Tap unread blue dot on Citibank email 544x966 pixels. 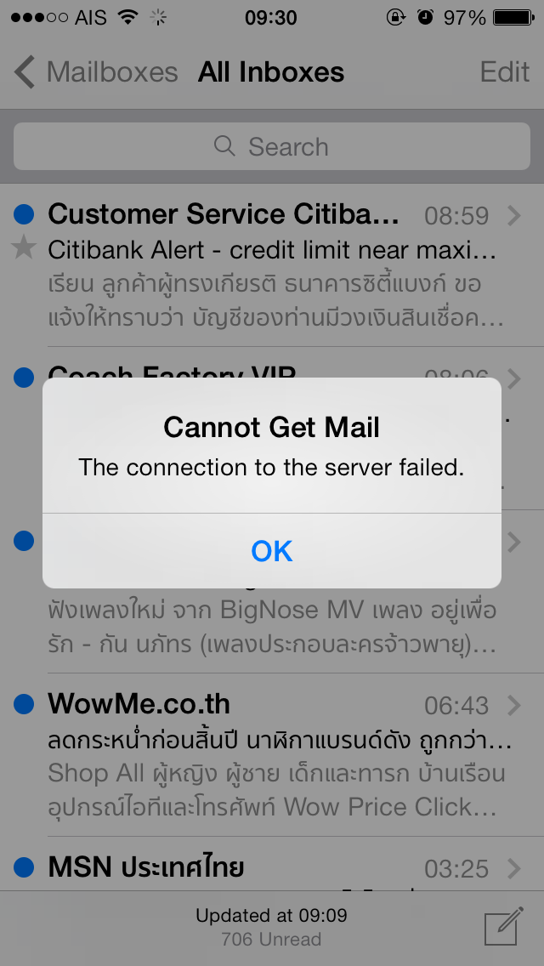click(24, 214)
